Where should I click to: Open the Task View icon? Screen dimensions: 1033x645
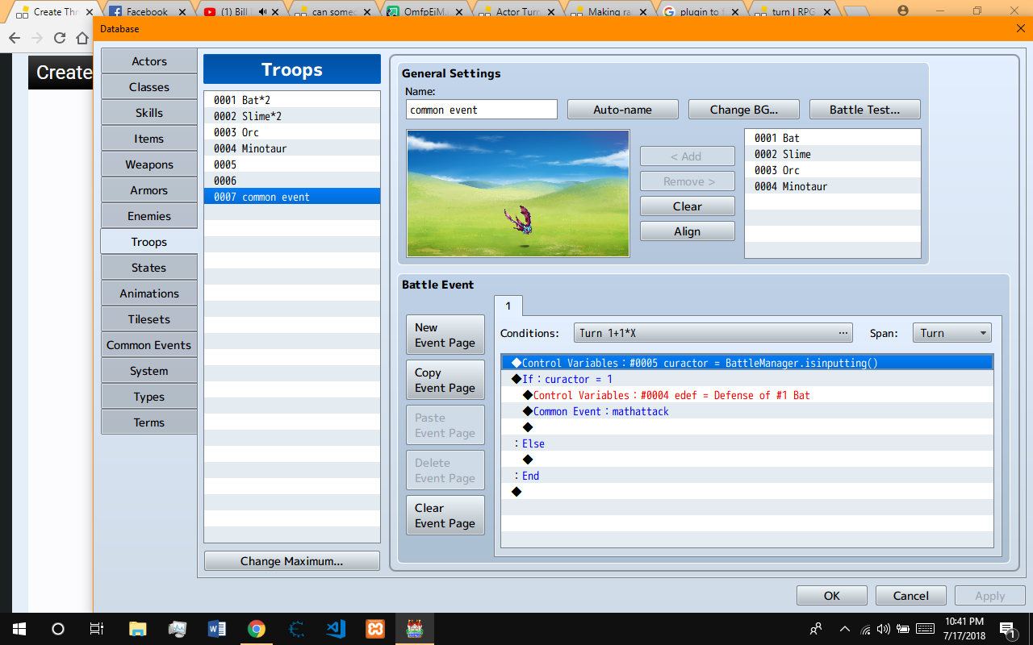tap(97, 629)
